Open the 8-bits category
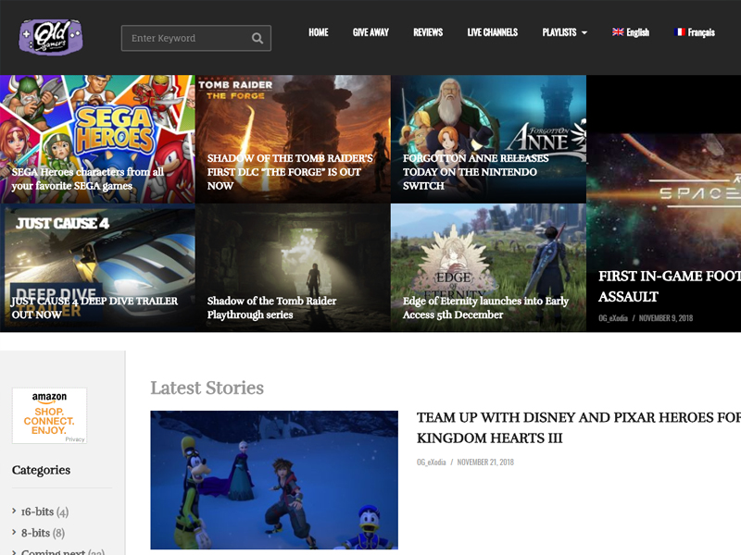 click(x=35, y=533)
